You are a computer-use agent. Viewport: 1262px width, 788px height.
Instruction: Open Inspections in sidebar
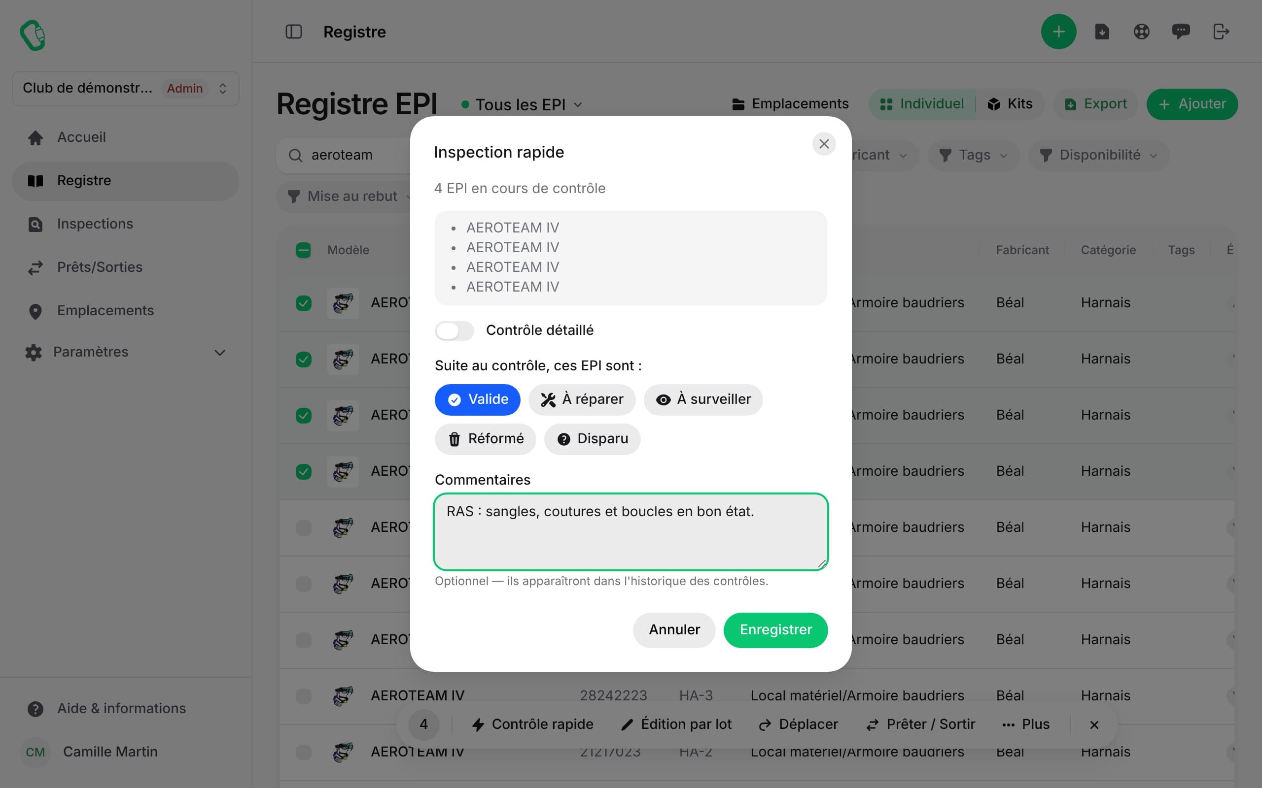tap(125, 224)
